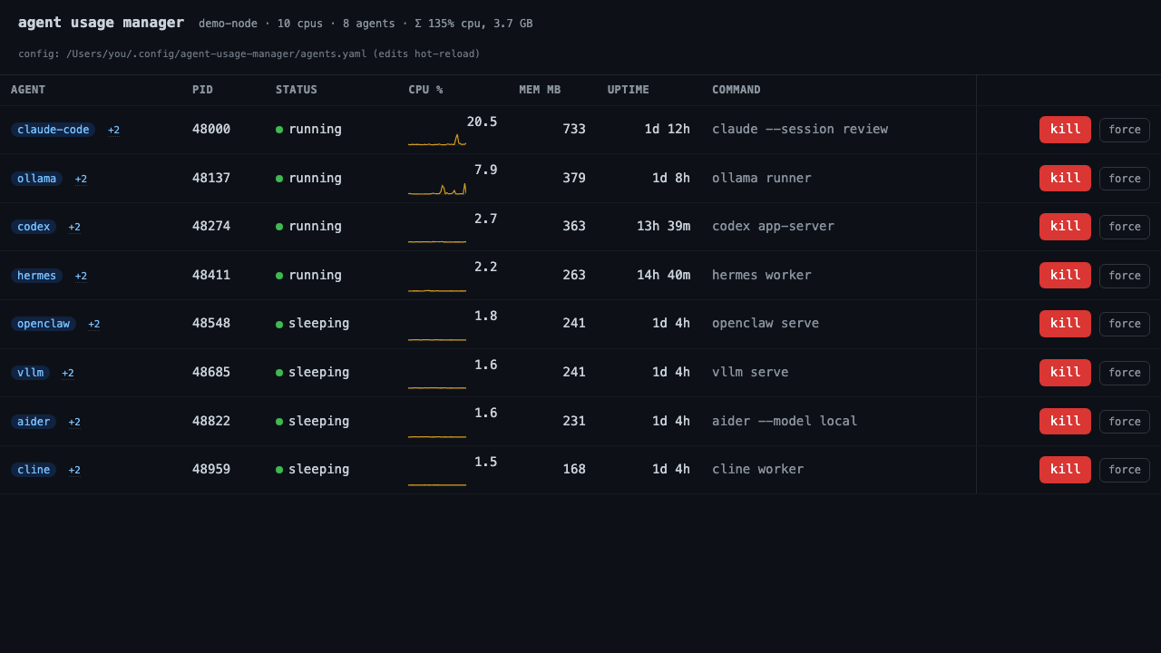Click the 733 memory value
Screen dimensions: 1161x653
tap(574, 130)
